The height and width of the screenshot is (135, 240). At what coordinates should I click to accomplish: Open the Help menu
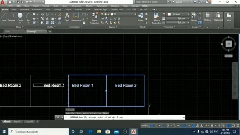pyautogui.click(x=125, y=6)
